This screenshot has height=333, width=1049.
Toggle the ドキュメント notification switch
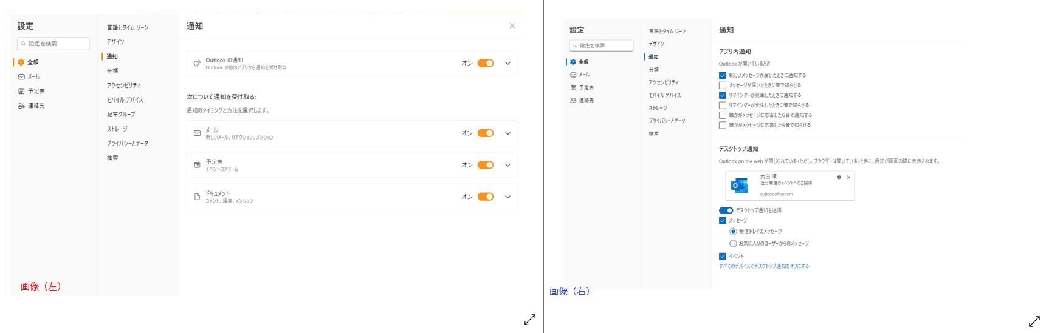coord(486,197)
